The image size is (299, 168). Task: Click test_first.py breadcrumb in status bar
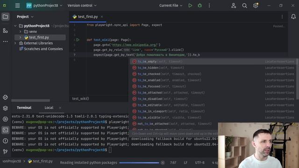click(x=40, y=161)
